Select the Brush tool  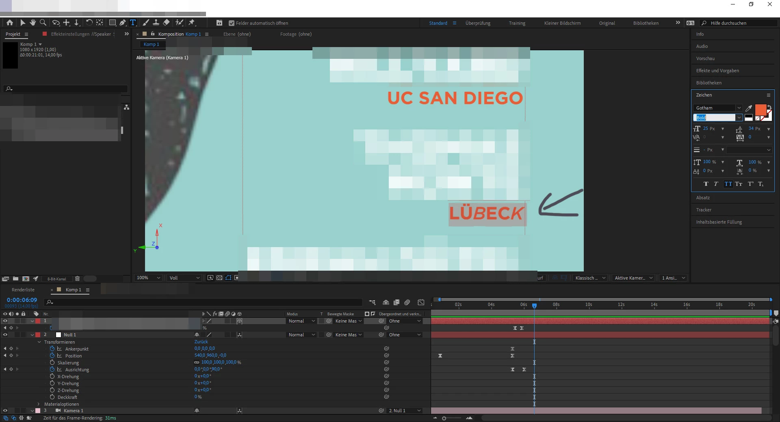pos(146,23)
